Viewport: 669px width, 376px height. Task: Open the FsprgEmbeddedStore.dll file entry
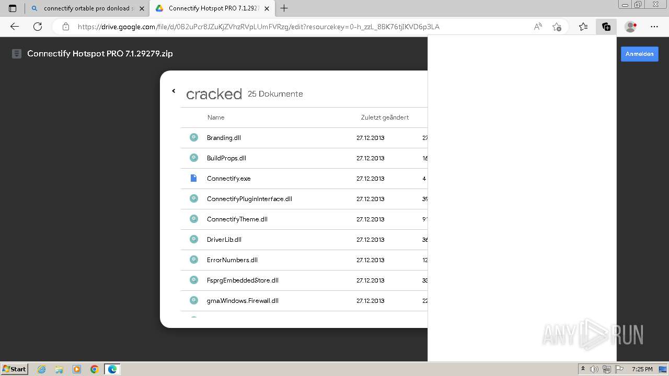pyautogui.click(x=243, y=280)
